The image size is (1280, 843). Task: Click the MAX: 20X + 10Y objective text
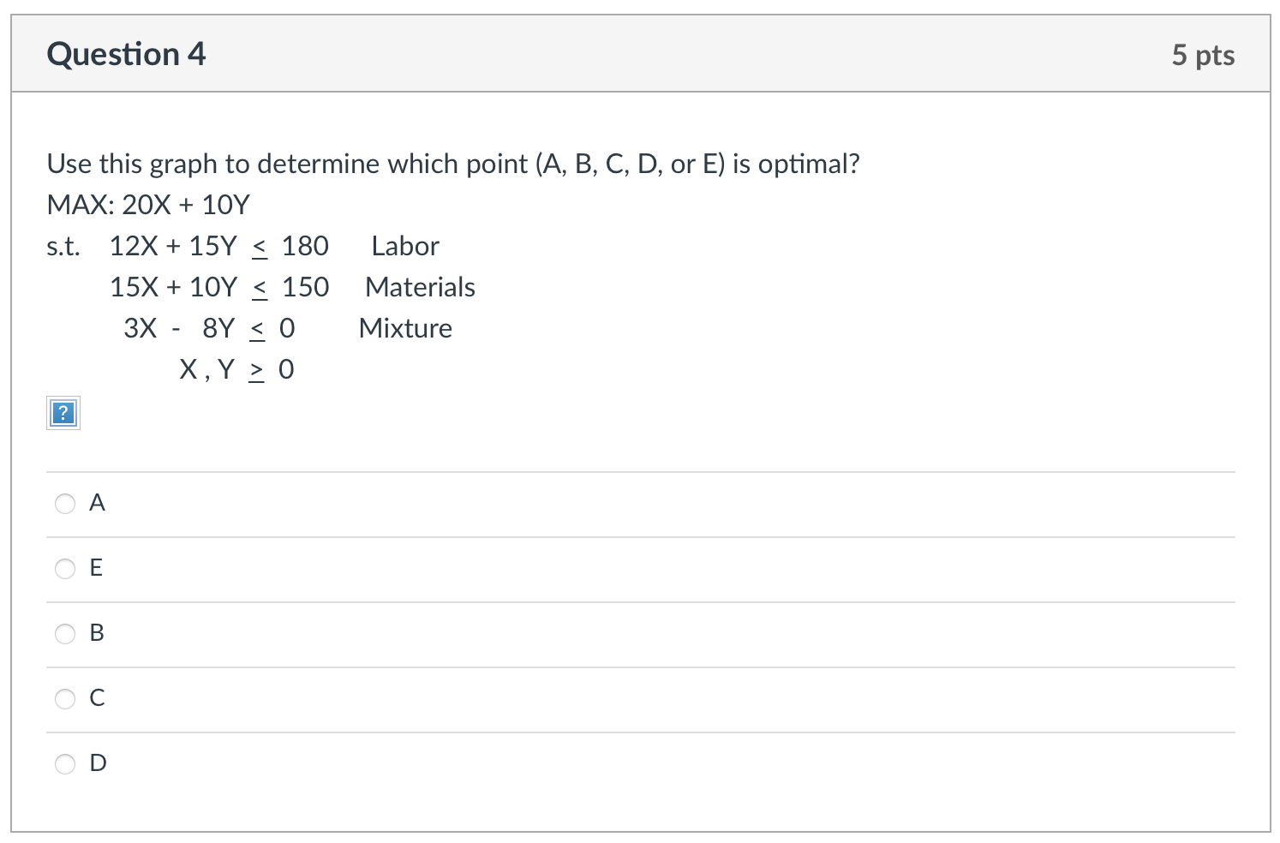click(147, 205)
